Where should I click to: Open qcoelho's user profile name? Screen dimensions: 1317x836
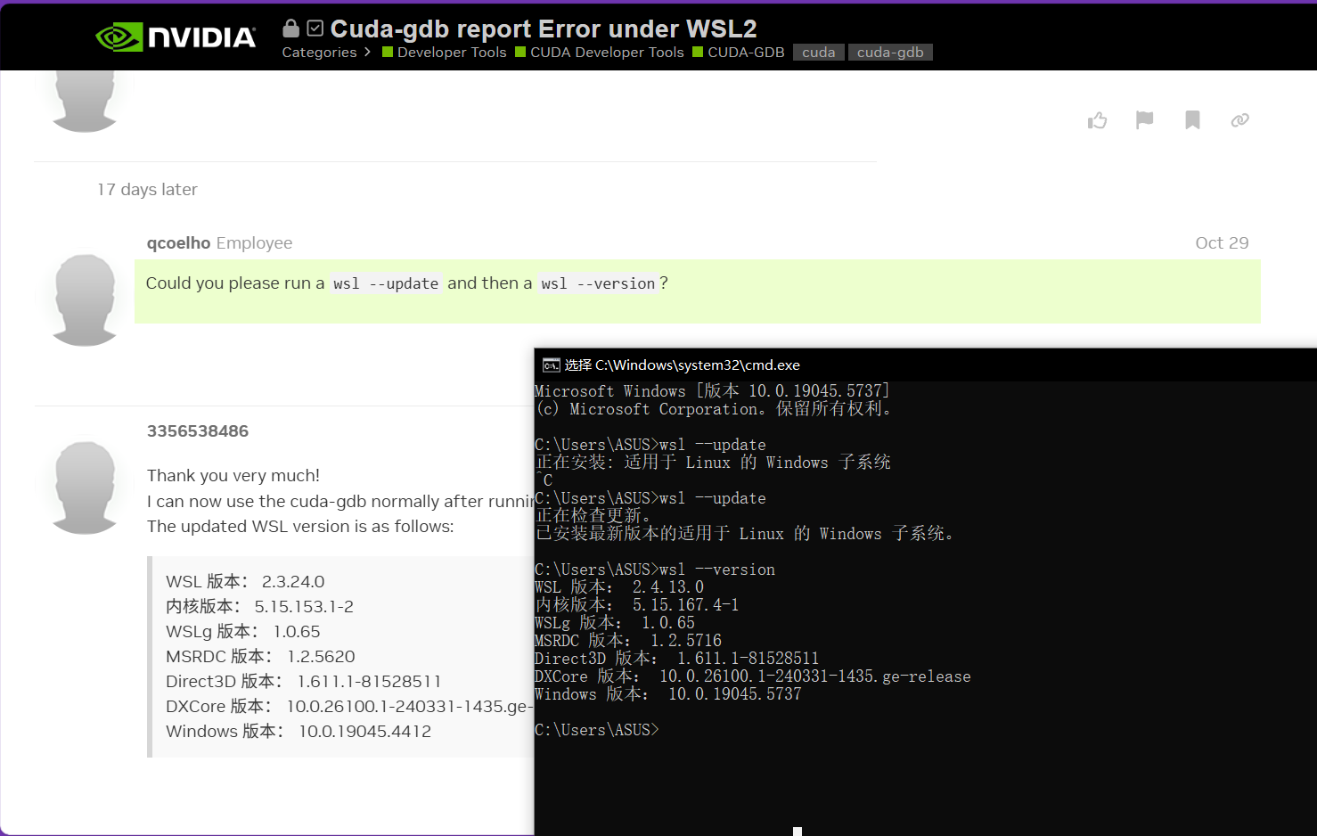click(x=178, y=243)
